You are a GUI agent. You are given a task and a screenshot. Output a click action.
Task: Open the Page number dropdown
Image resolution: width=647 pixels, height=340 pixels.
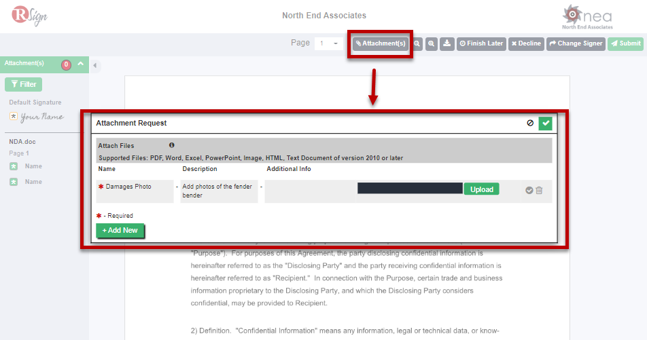328,43
